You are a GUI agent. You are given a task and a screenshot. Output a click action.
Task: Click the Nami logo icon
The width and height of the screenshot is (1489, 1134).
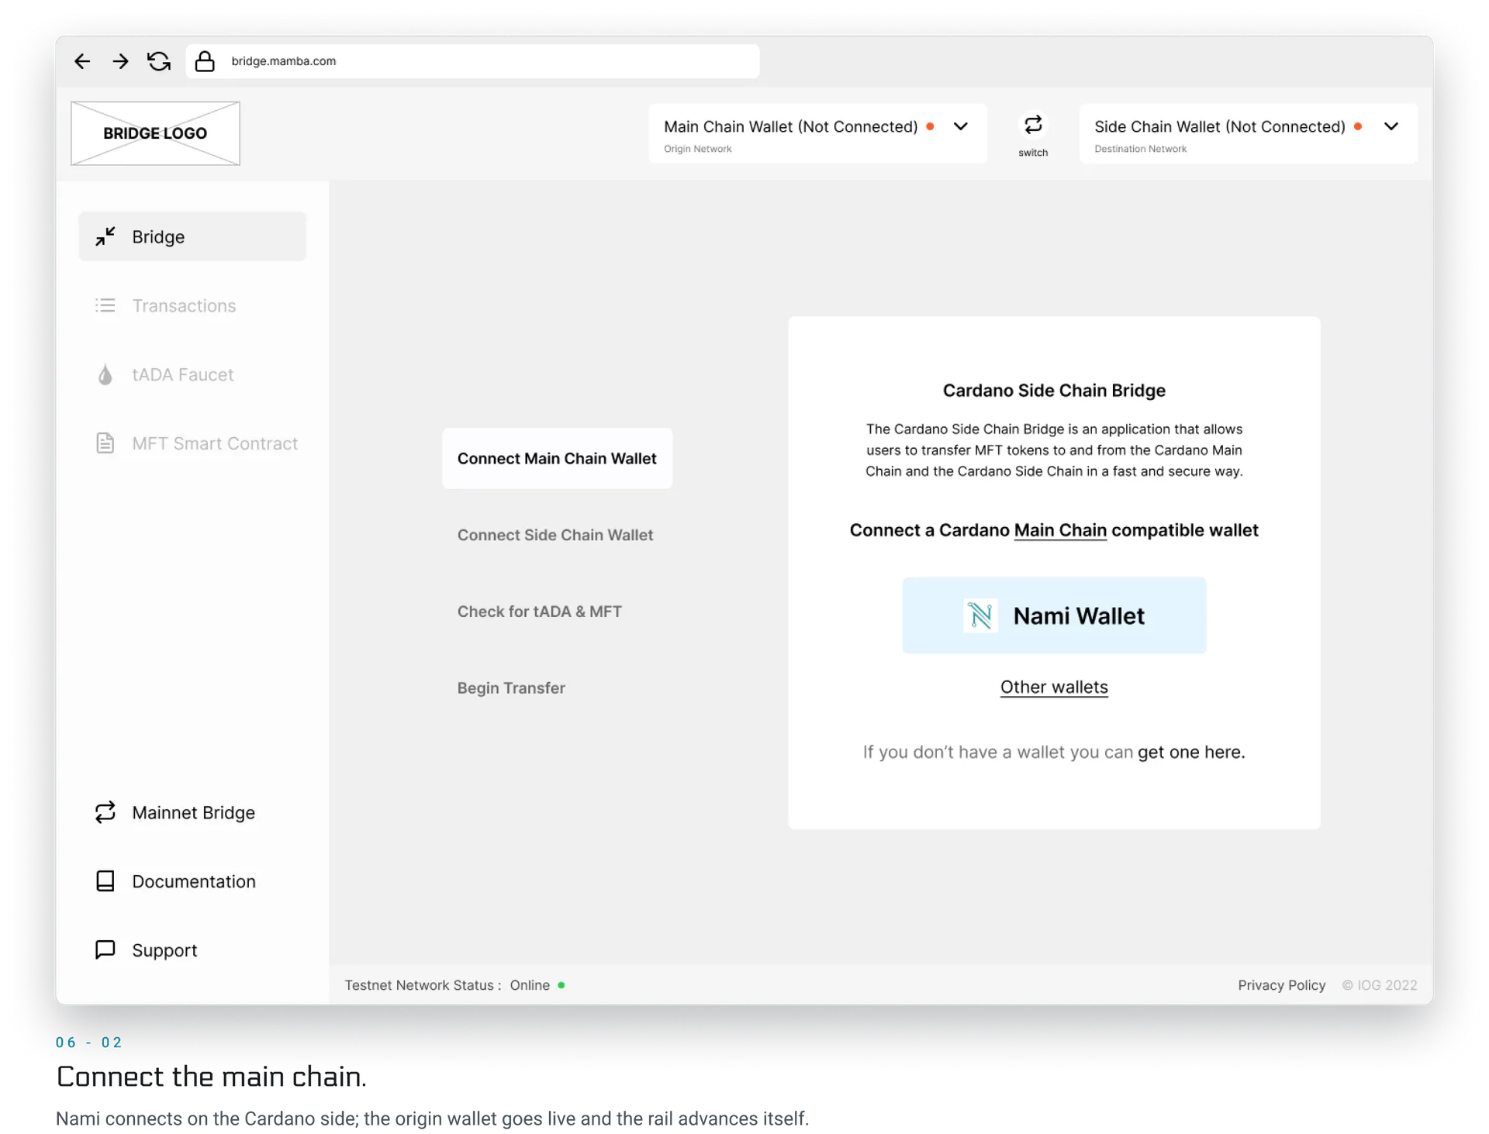[x=980, y=616]
